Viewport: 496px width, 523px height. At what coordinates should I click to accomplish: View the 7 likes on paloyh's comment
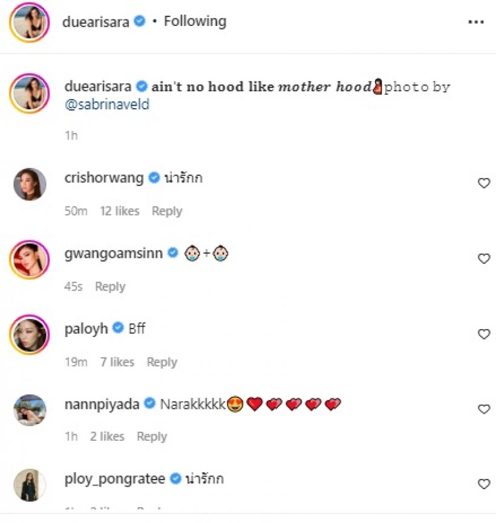point(117,362)
